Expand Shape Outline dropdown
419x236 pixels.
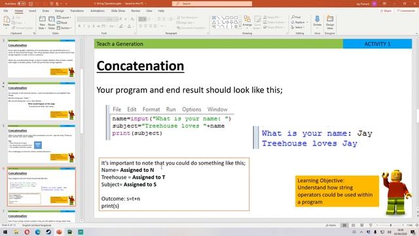274,22
